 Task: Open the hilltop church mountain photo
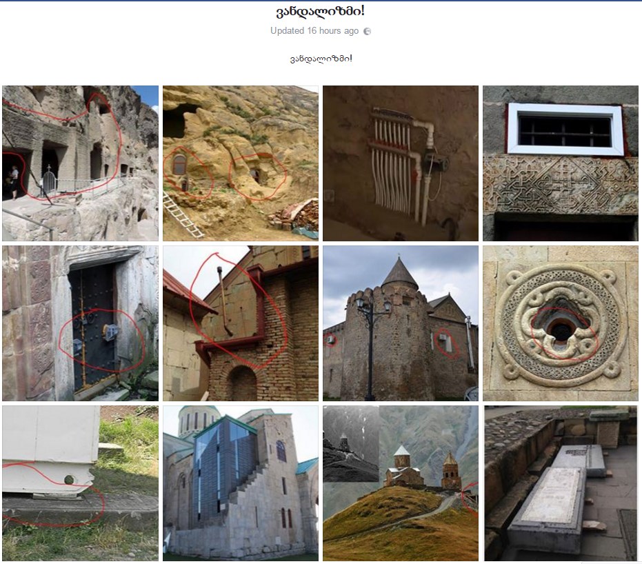click(x=401, y=483)
